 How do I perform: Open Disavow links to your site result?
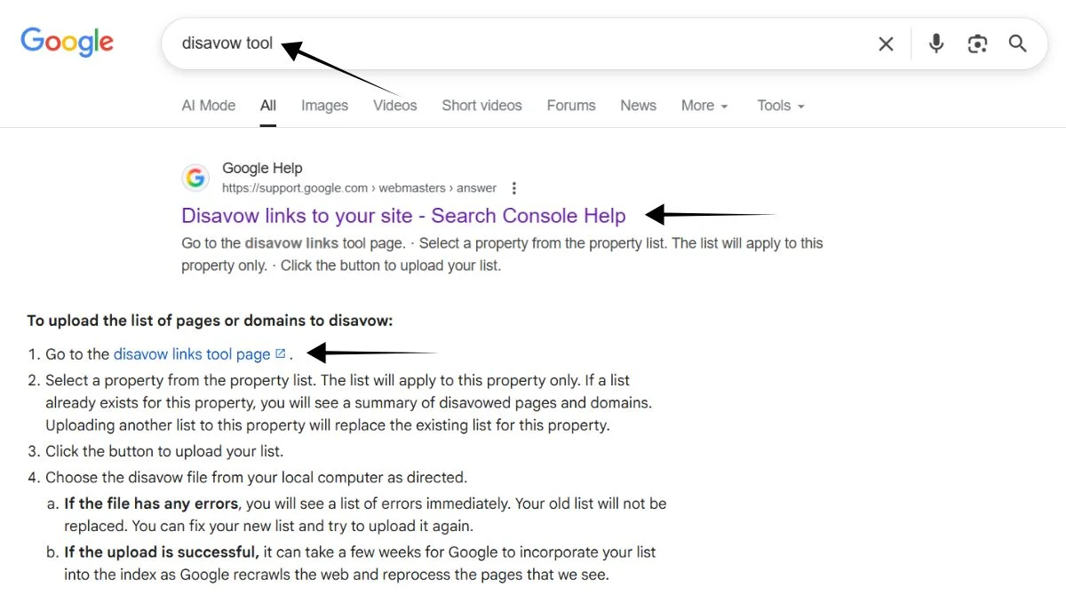[x=403, y=216]
